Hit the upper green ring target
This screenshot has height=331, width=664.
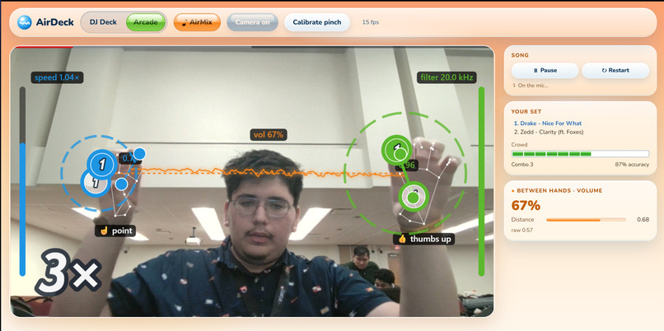(x=397, y=149)
